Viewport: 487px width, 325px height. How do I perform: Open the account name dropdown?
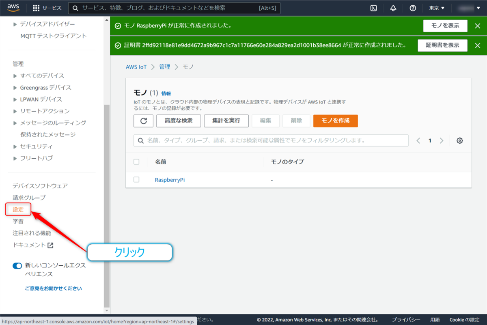coord(469,8)
